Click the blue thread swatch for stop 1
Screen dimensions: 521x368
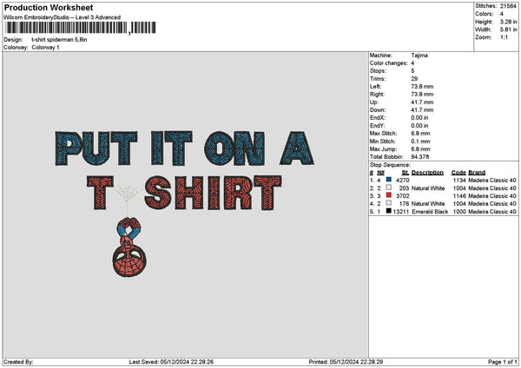[389, 180]
